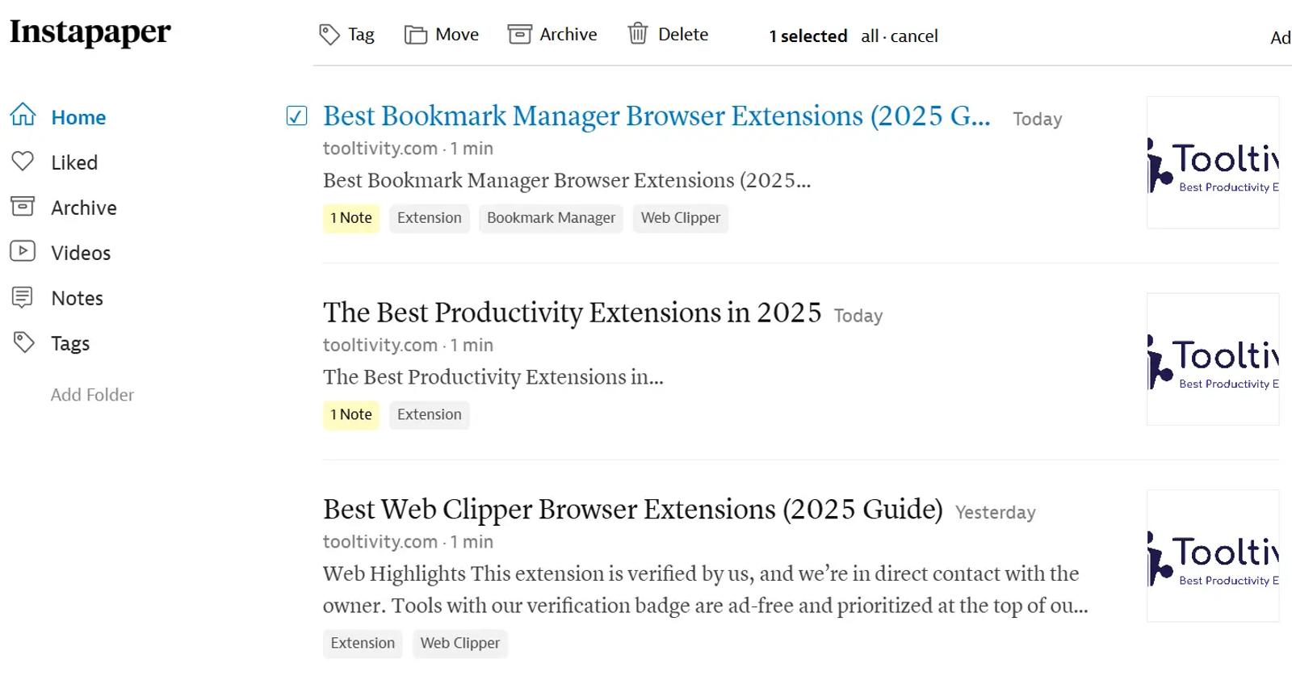Open The Best Productivity Extensions in 2025
The image size is (1292, 676).
pyautogui.click(x=572, y=312)
